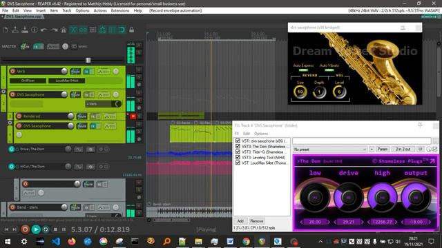This screenshot has height=248, width=442.
Task: Go to project start transport button
Action: click(x=6, y=229)
